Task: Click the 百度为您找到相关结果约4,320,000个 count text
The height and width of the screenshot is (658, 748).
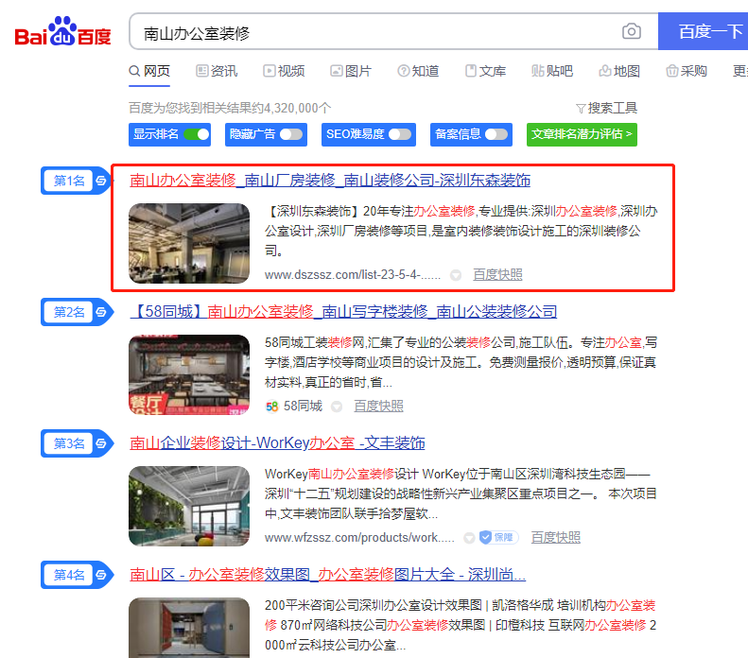Action: (230, 108)
